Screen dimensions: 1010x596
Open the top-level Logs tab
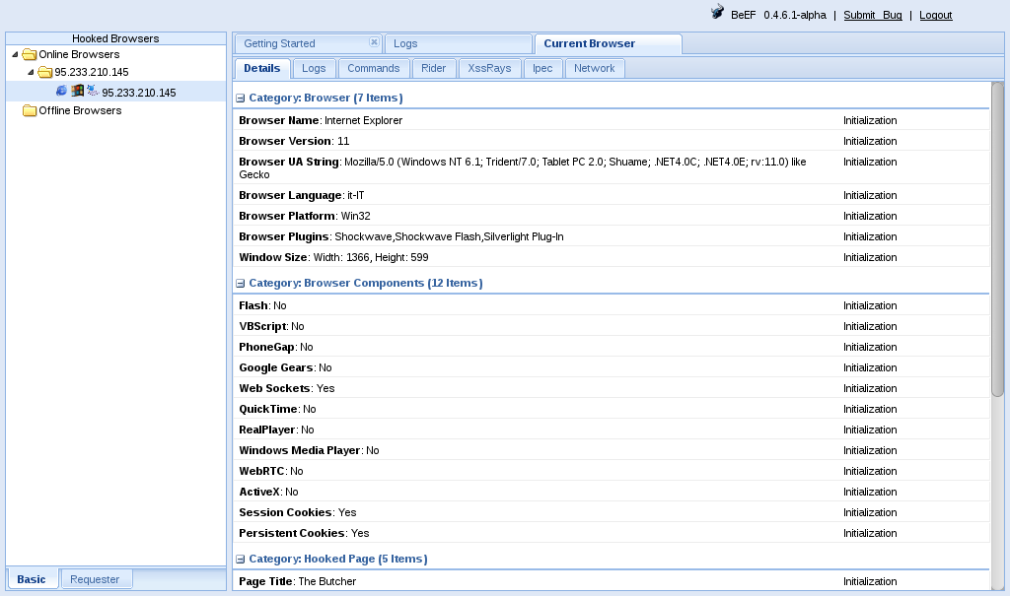459,43
